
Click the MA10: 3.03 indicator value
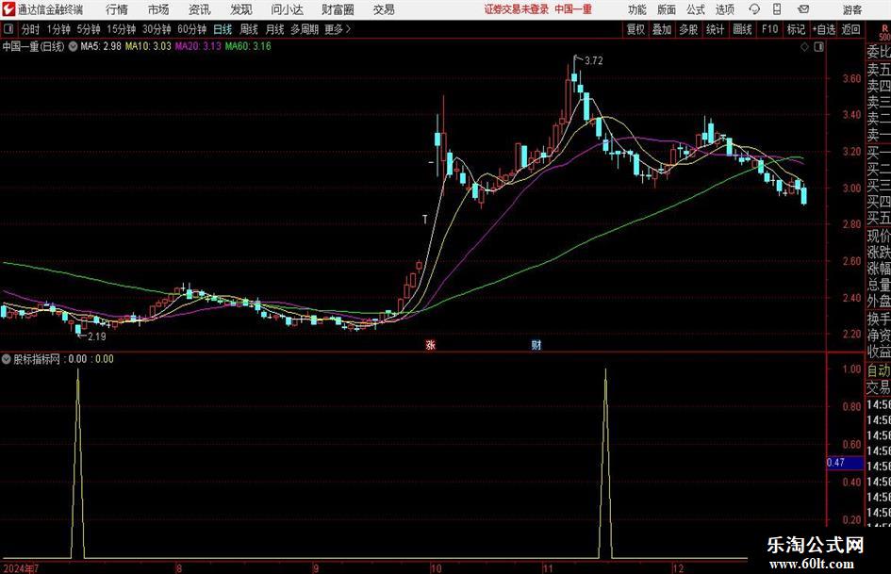(148, 46)
